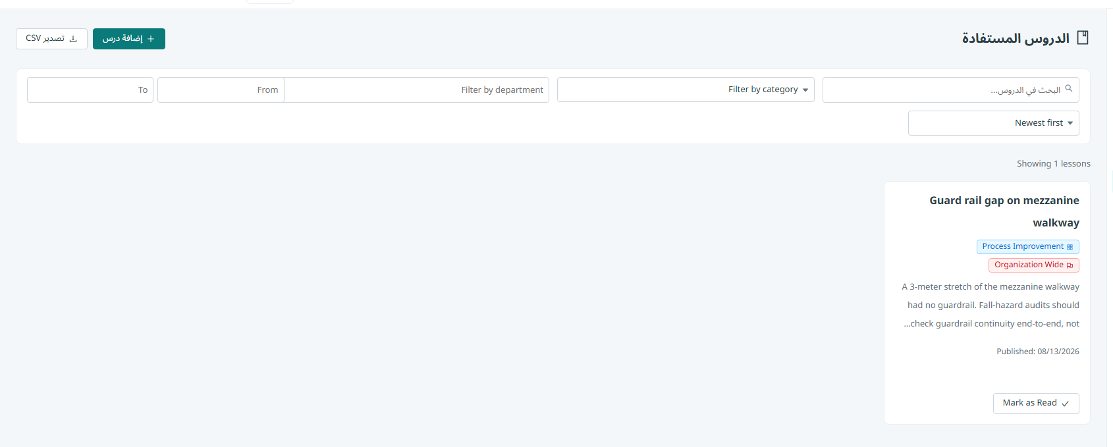Click the lesson description starting 'A 3-meter stretch'
1113x447 pixels.
(x=991, y=305)
